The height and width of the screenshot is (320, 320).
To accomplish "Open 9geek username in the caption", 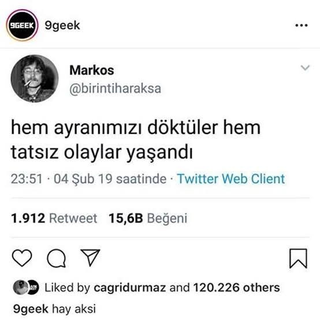I will pos(31,309).
